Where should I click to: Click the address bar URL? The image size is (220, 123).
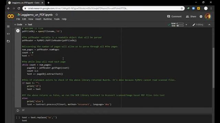(x=77, y=8)
